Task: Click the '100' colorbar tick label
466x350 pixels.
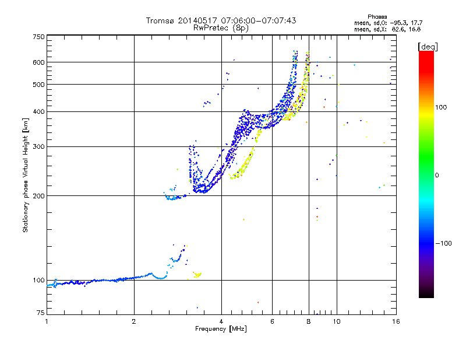Action: (x=441, y=107)
